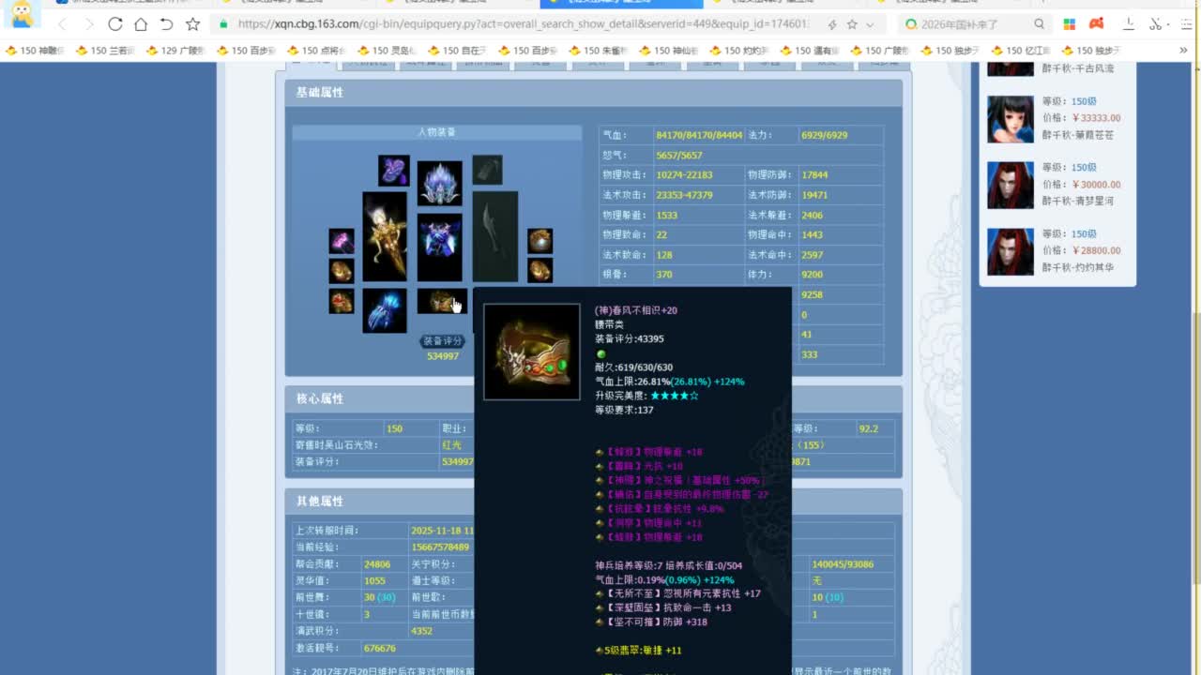This screenshot has height=675, width=1201.
Task: Click the 其他属性 section header
Action: pos(594,502)
